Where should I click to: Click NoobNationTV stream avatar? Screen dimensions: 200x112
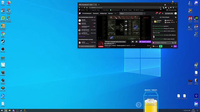click(x=101, y=44)
